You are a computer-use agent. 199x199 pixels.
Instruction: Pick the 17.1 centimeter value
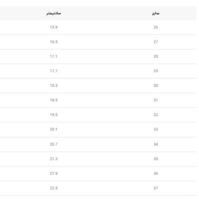[x=54, y=56]
